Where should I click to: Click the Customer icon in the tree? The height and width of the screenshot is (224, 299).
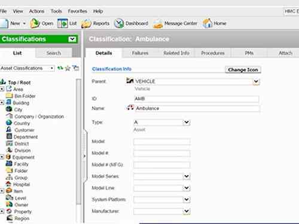click(x=9, y=130)
